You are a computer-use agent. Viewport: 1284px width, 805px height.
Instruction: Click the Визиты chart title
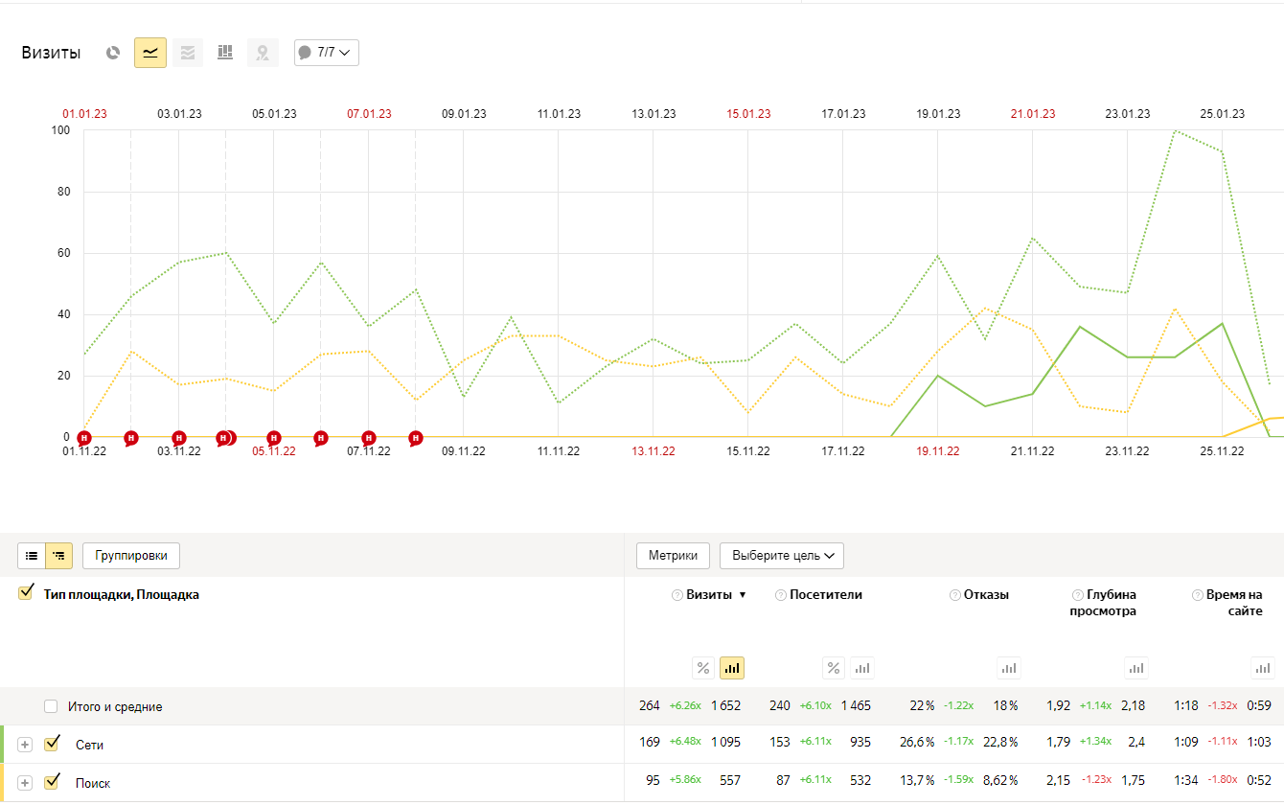point(51,53)
